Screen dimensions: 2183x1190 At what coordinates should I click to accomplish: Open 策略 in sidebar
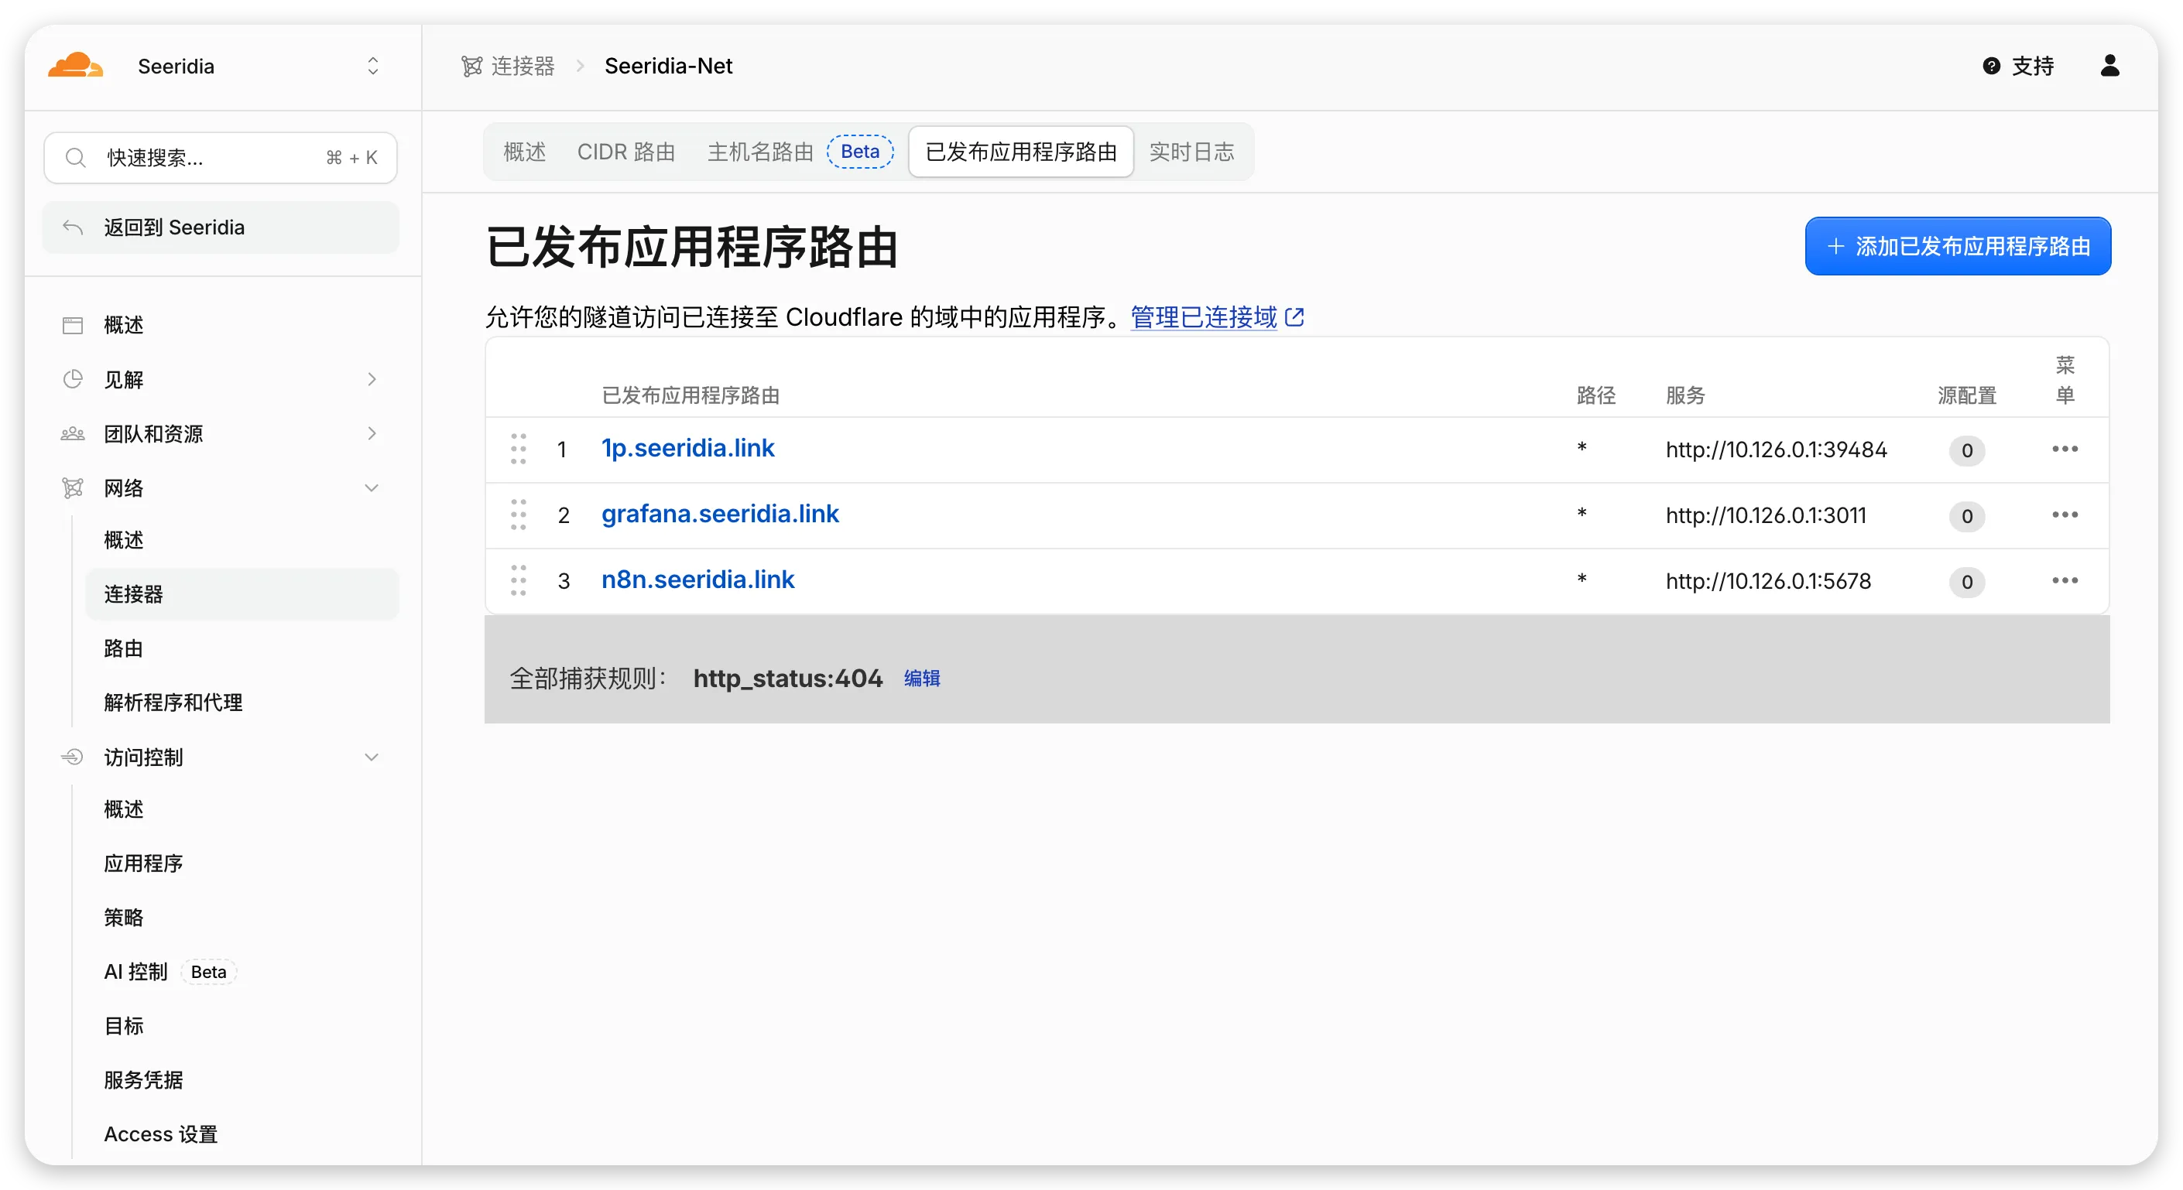point(124,918)
